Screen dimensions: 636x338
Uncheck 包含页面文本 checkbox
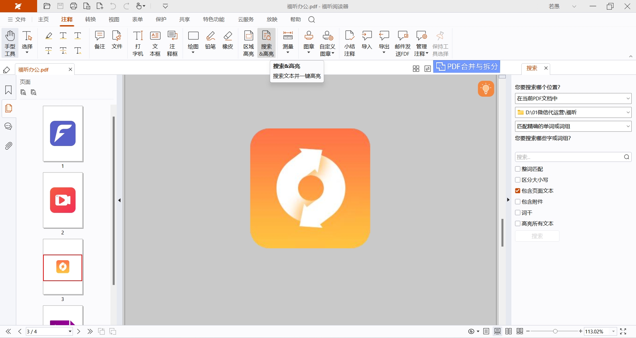518,191
